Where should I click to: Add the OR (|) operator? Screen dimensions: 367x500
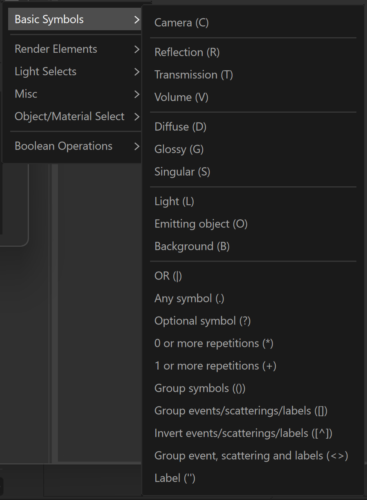tap(253, 276)
